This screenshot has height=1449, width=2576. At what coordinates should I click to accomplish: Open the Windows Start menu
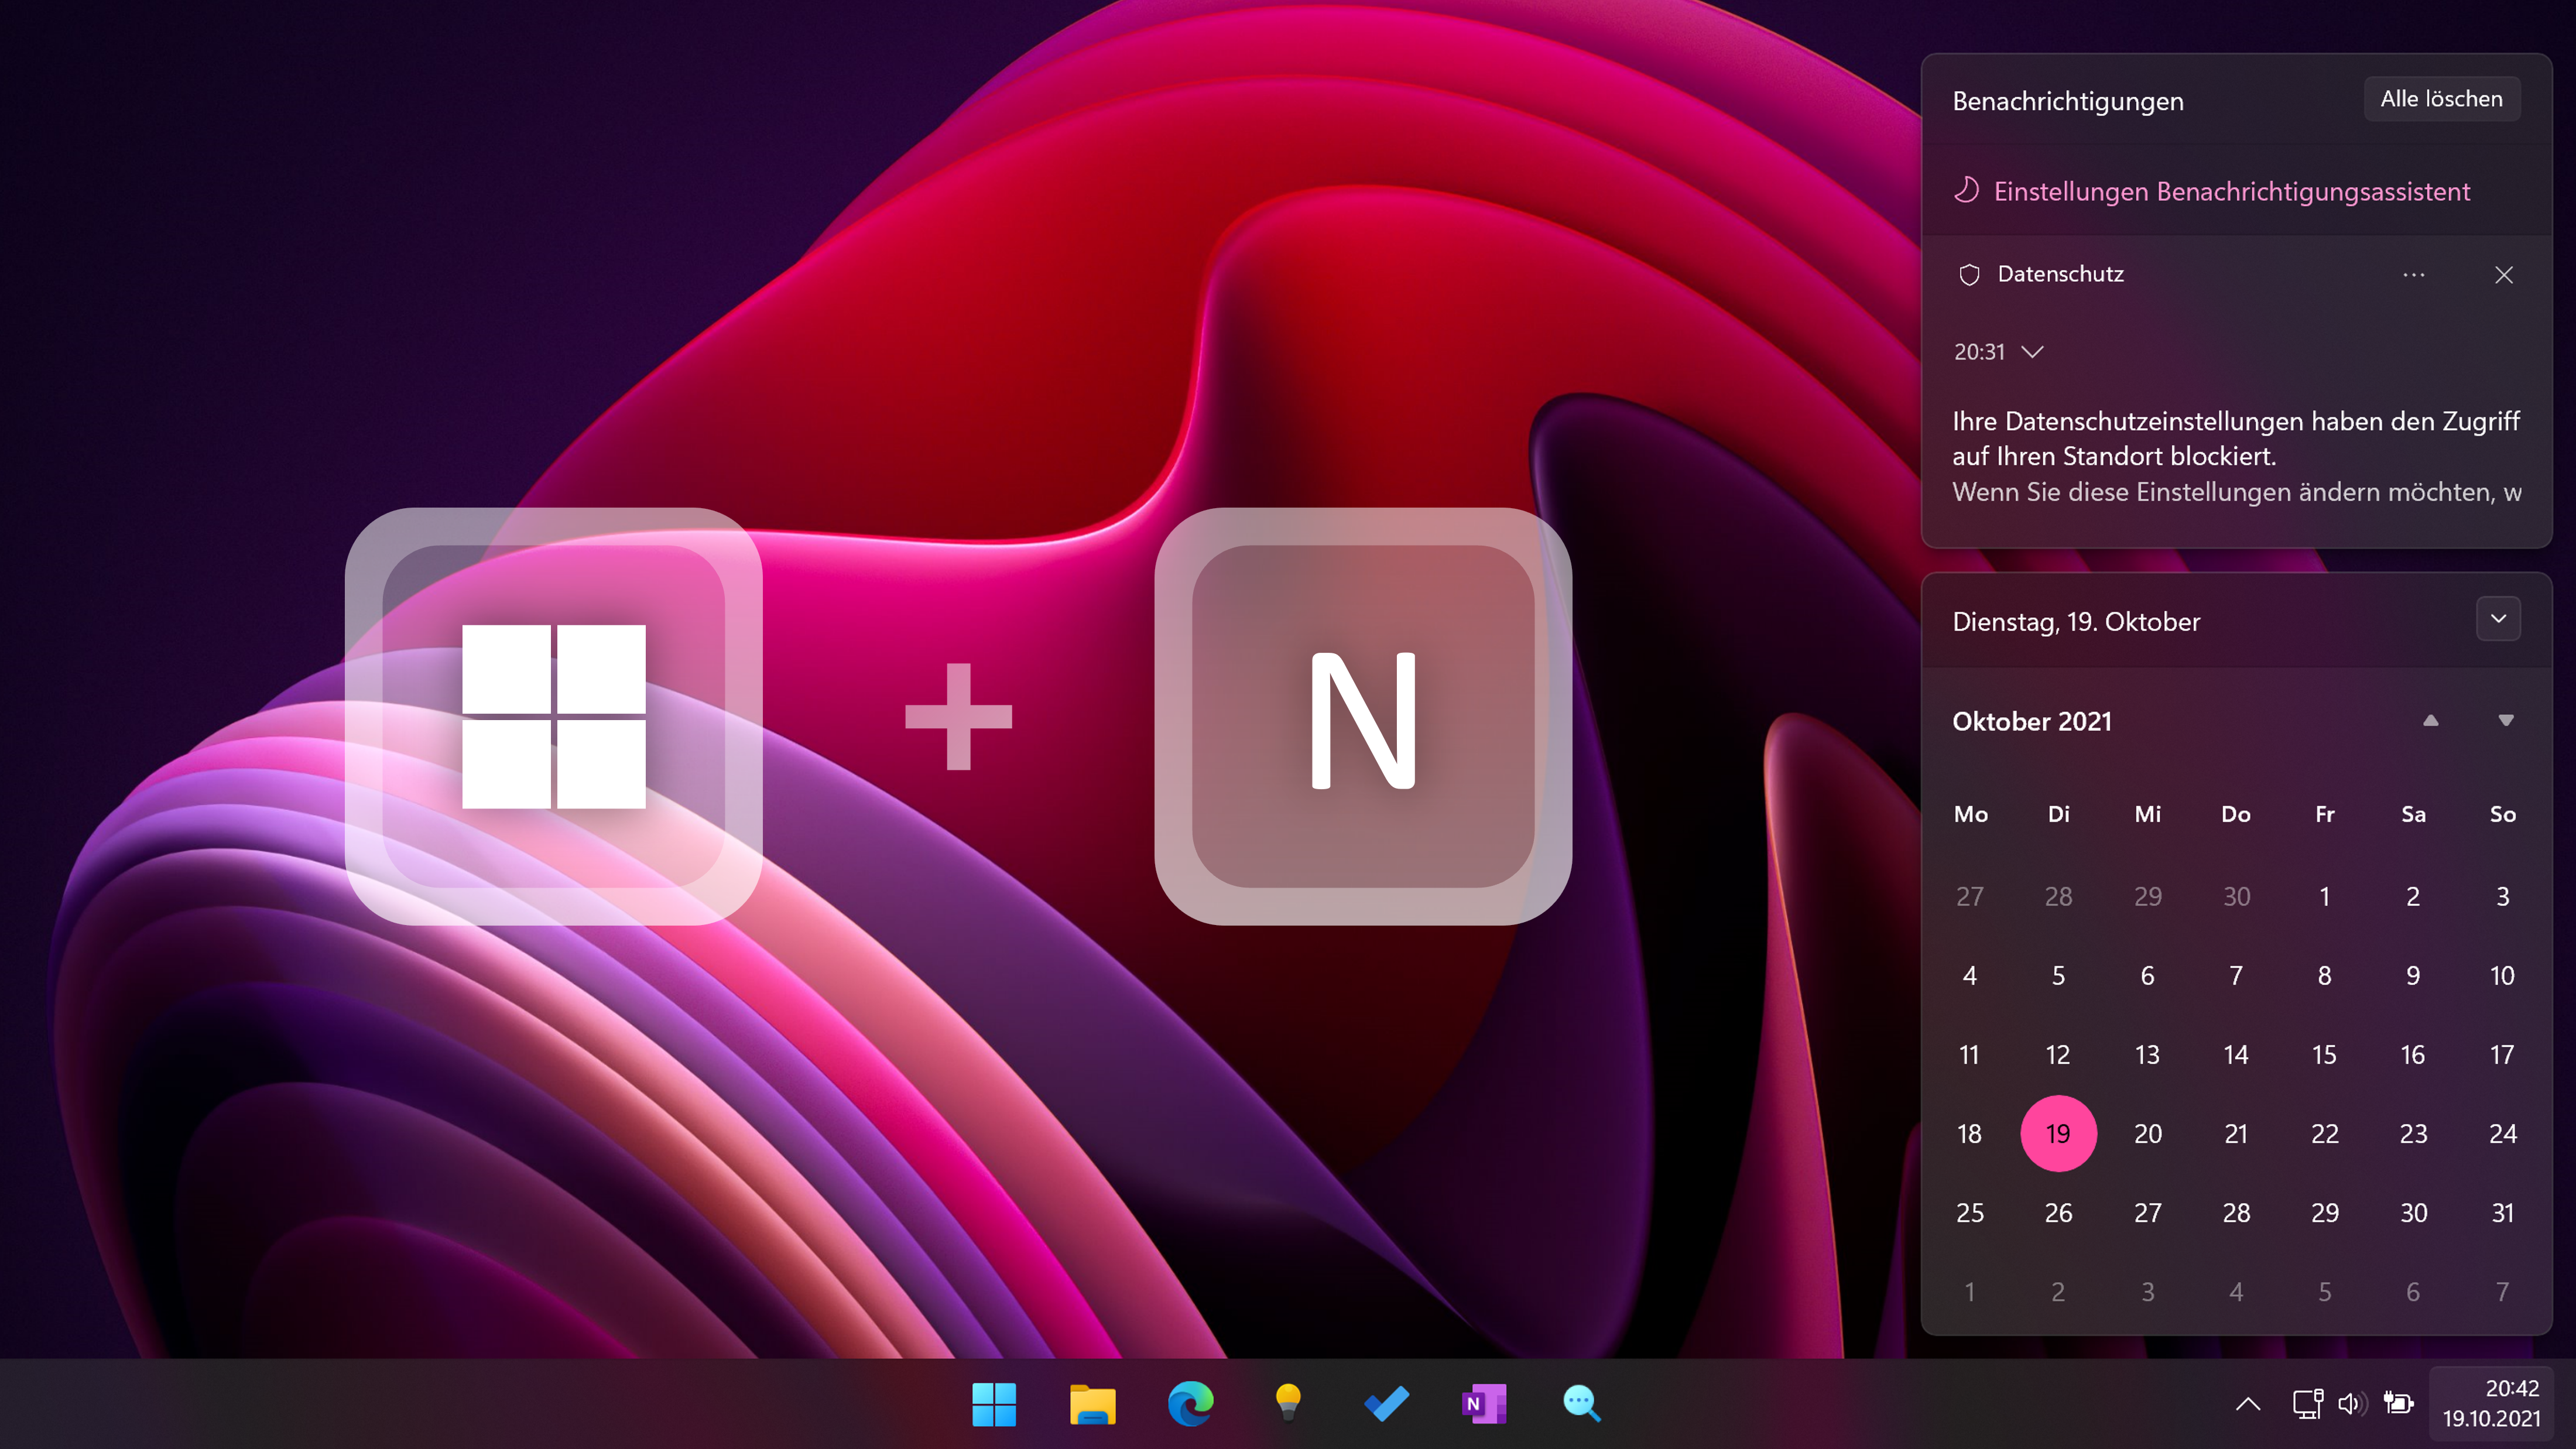993,1404
